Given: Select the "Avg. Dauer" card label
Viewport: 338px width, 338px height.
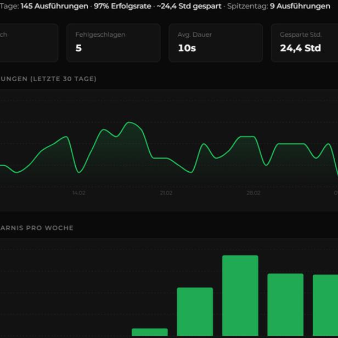Looking at the screenshot, I should 195,35.
